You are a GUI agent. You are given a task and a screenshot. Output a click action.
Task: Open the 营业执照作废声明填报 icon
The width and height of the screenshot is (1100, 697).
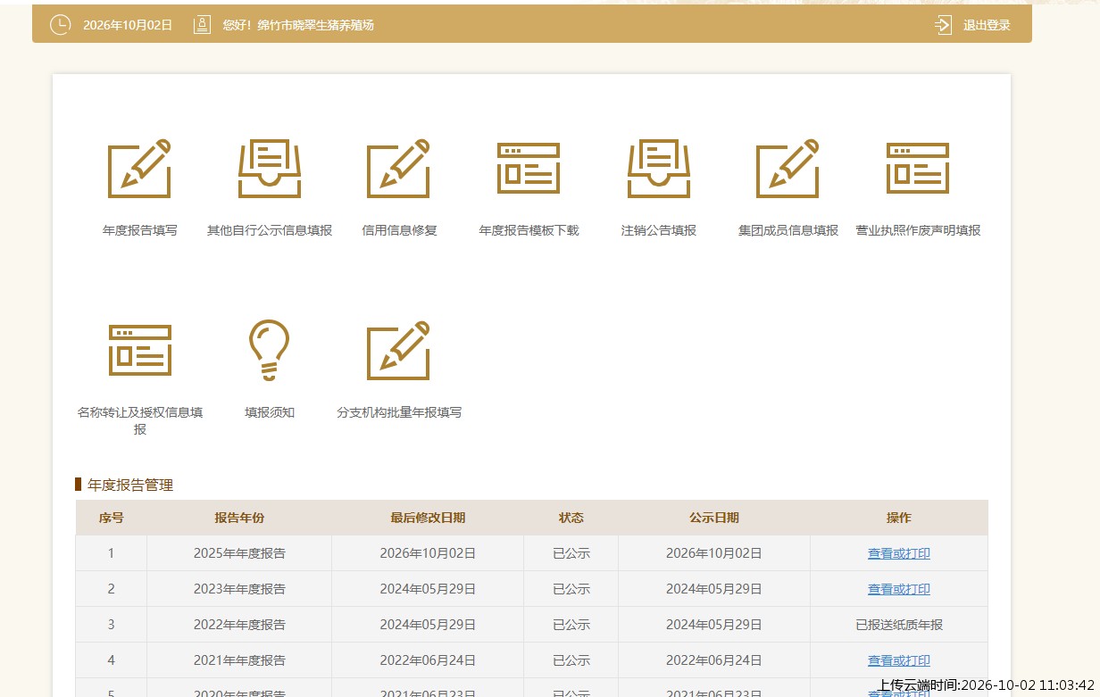click(x=918, y=169)
